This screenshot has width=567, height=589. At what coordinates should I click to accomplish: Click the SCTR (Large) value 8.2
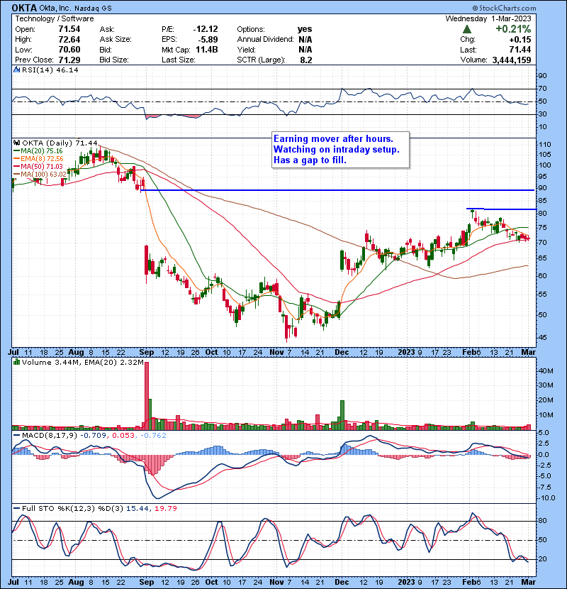[x=306, y=60]
